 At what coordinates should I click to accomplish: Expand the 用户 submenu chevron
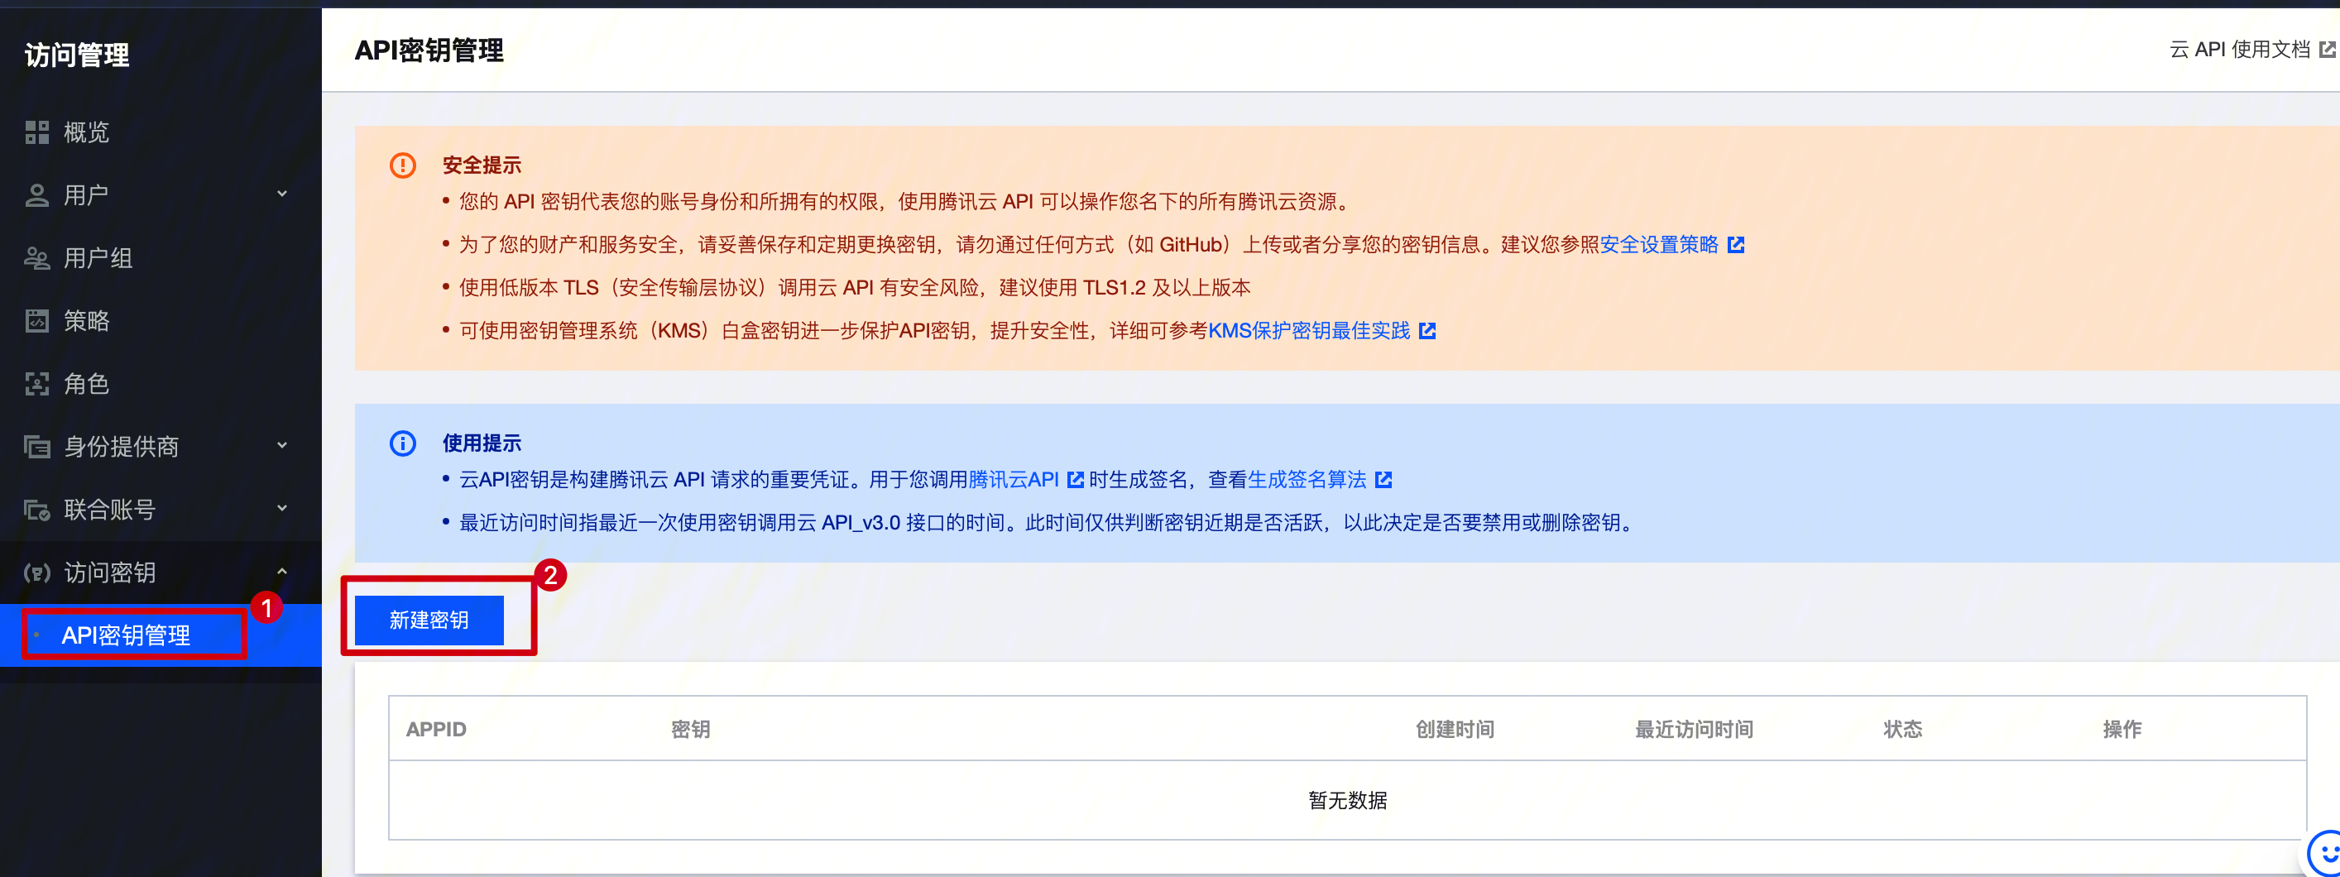(281, 194)
